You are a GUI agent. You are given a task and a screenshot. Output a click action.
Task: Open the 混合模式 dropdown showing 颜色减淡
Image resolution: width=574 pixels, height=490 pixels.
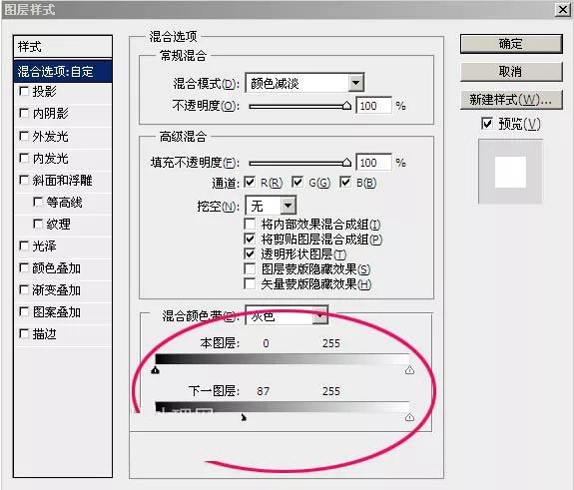tap(304, 83)
